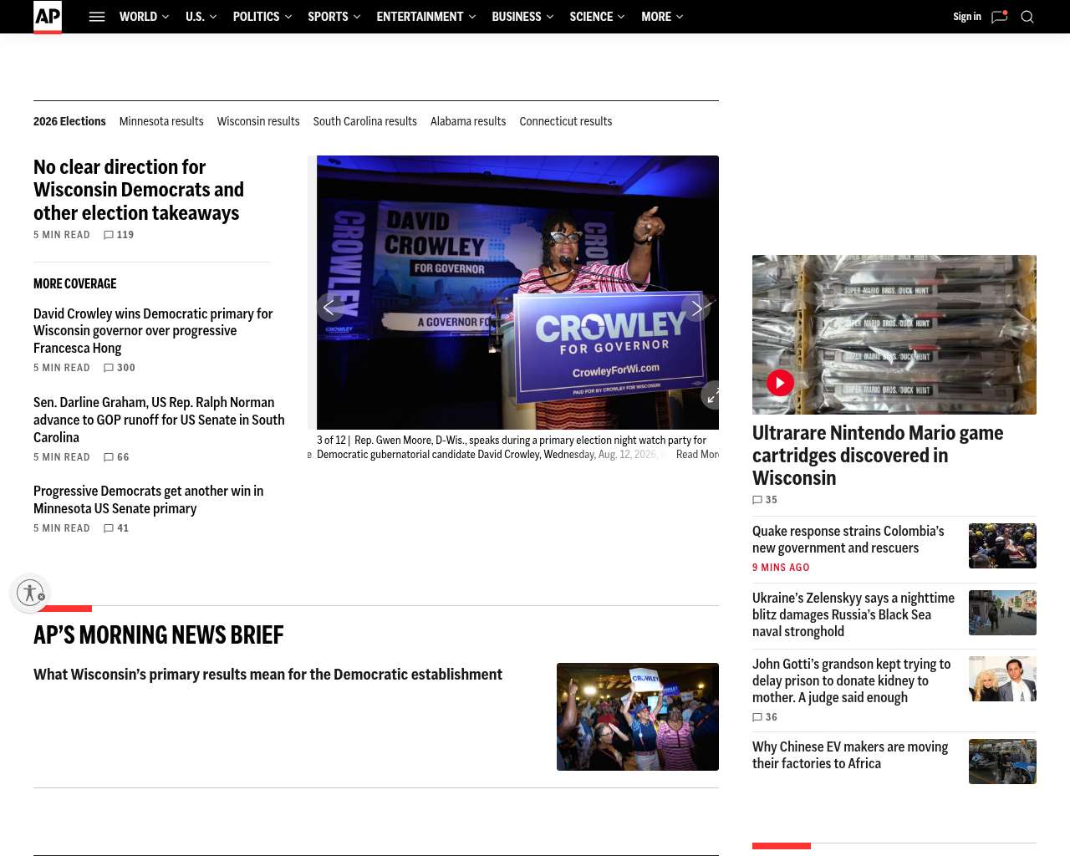Image resolution: width=1070 pixels, height=856 pixels.
Task: Open the accessibility options widget
Action: [x=30, y=593]
